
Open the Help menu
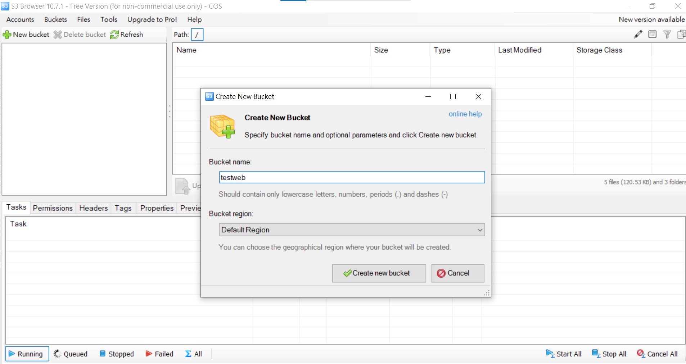(194, 19)
